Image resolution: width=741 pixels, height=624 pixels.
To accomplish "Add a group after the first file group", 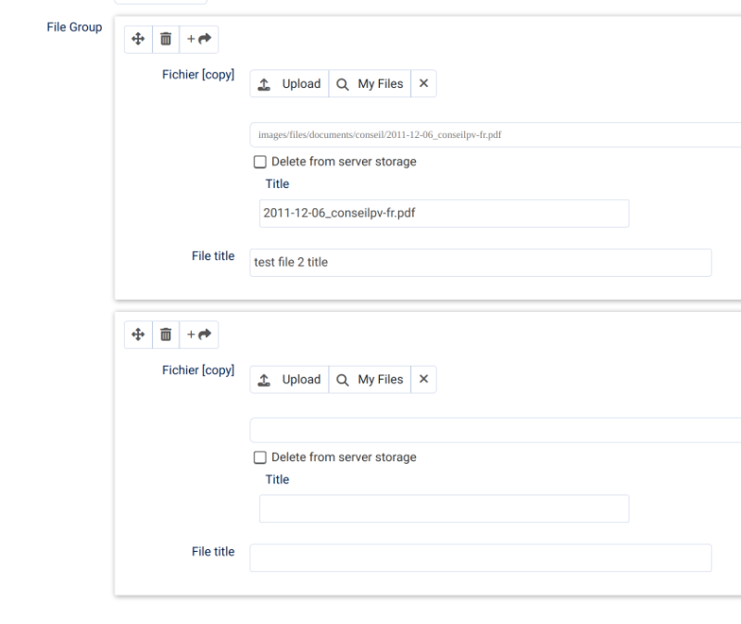I will 199,39.
